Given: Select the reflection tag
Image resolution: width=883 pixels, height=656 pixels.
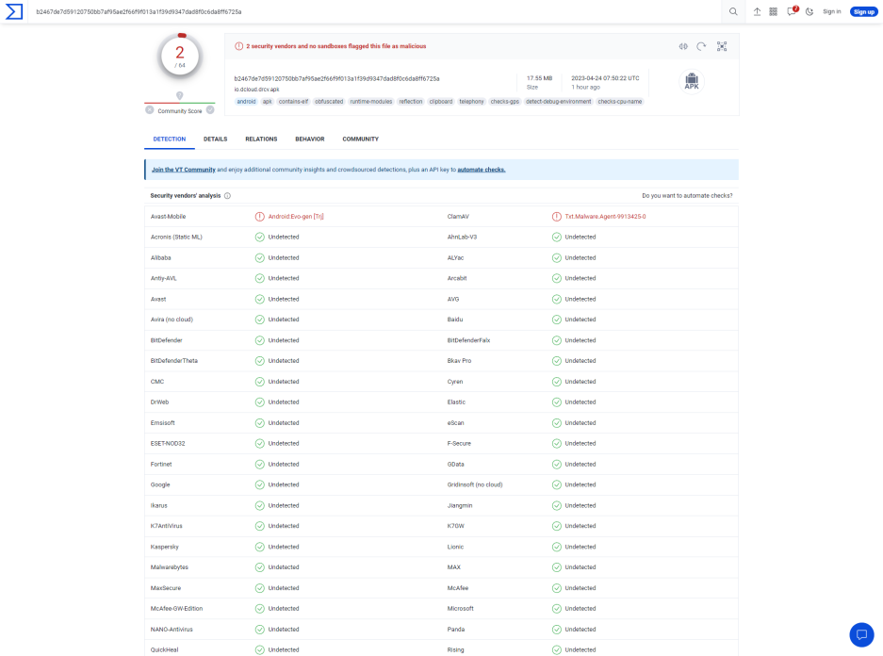Looking at the screenshot, I should pyautogui.click(x=411, y=102).
